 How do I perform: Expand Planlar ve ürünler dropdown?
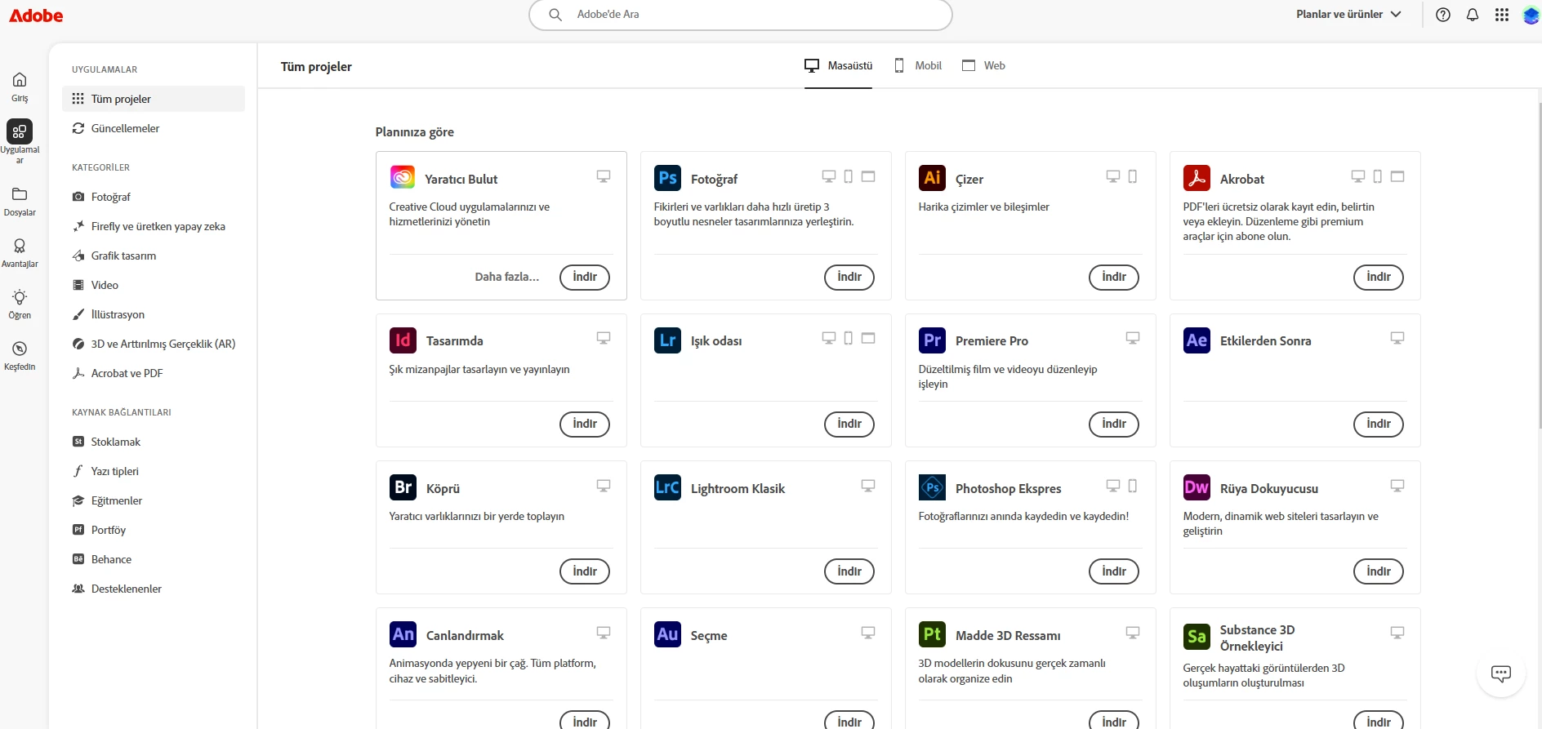1348,14
